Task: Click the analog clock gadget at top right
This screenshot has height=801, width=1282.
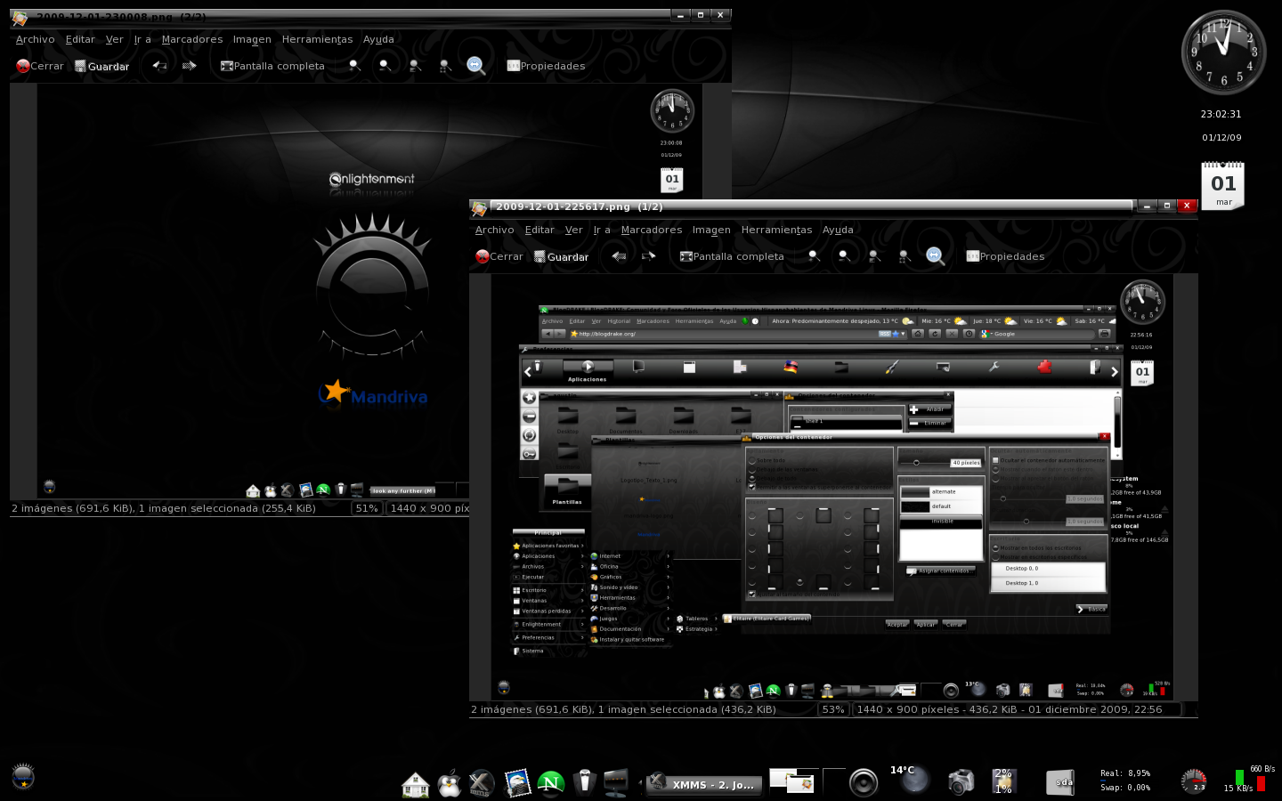Action: [x=1223, y=53]
